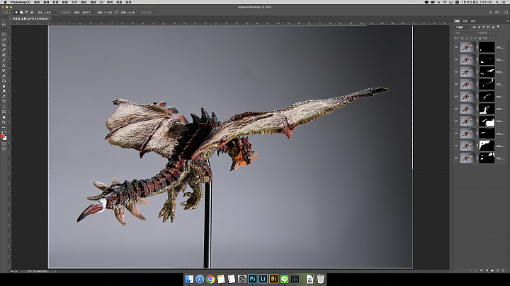
Task: Select the Move tool
Action: [x=4, y=24]
